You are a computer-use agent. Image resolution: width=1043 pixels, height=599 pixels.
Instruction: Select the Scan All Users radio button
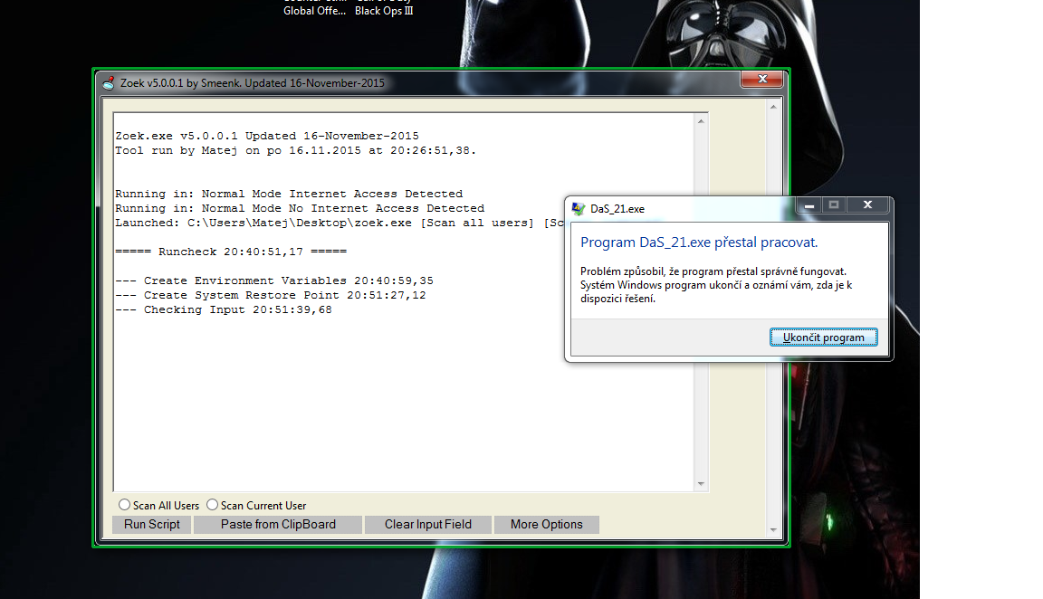click(124, 505)
